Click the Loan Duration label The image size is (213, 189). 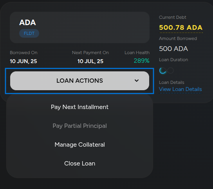(x=173, y=60)
